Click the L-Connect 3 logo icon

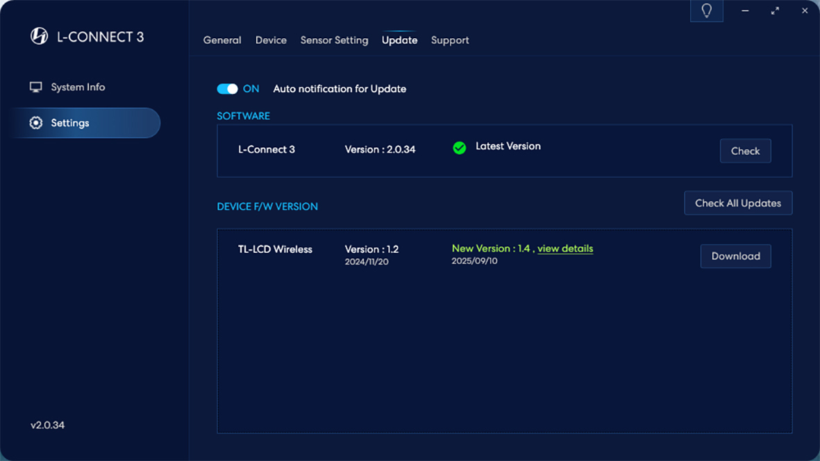pos(39,36)
